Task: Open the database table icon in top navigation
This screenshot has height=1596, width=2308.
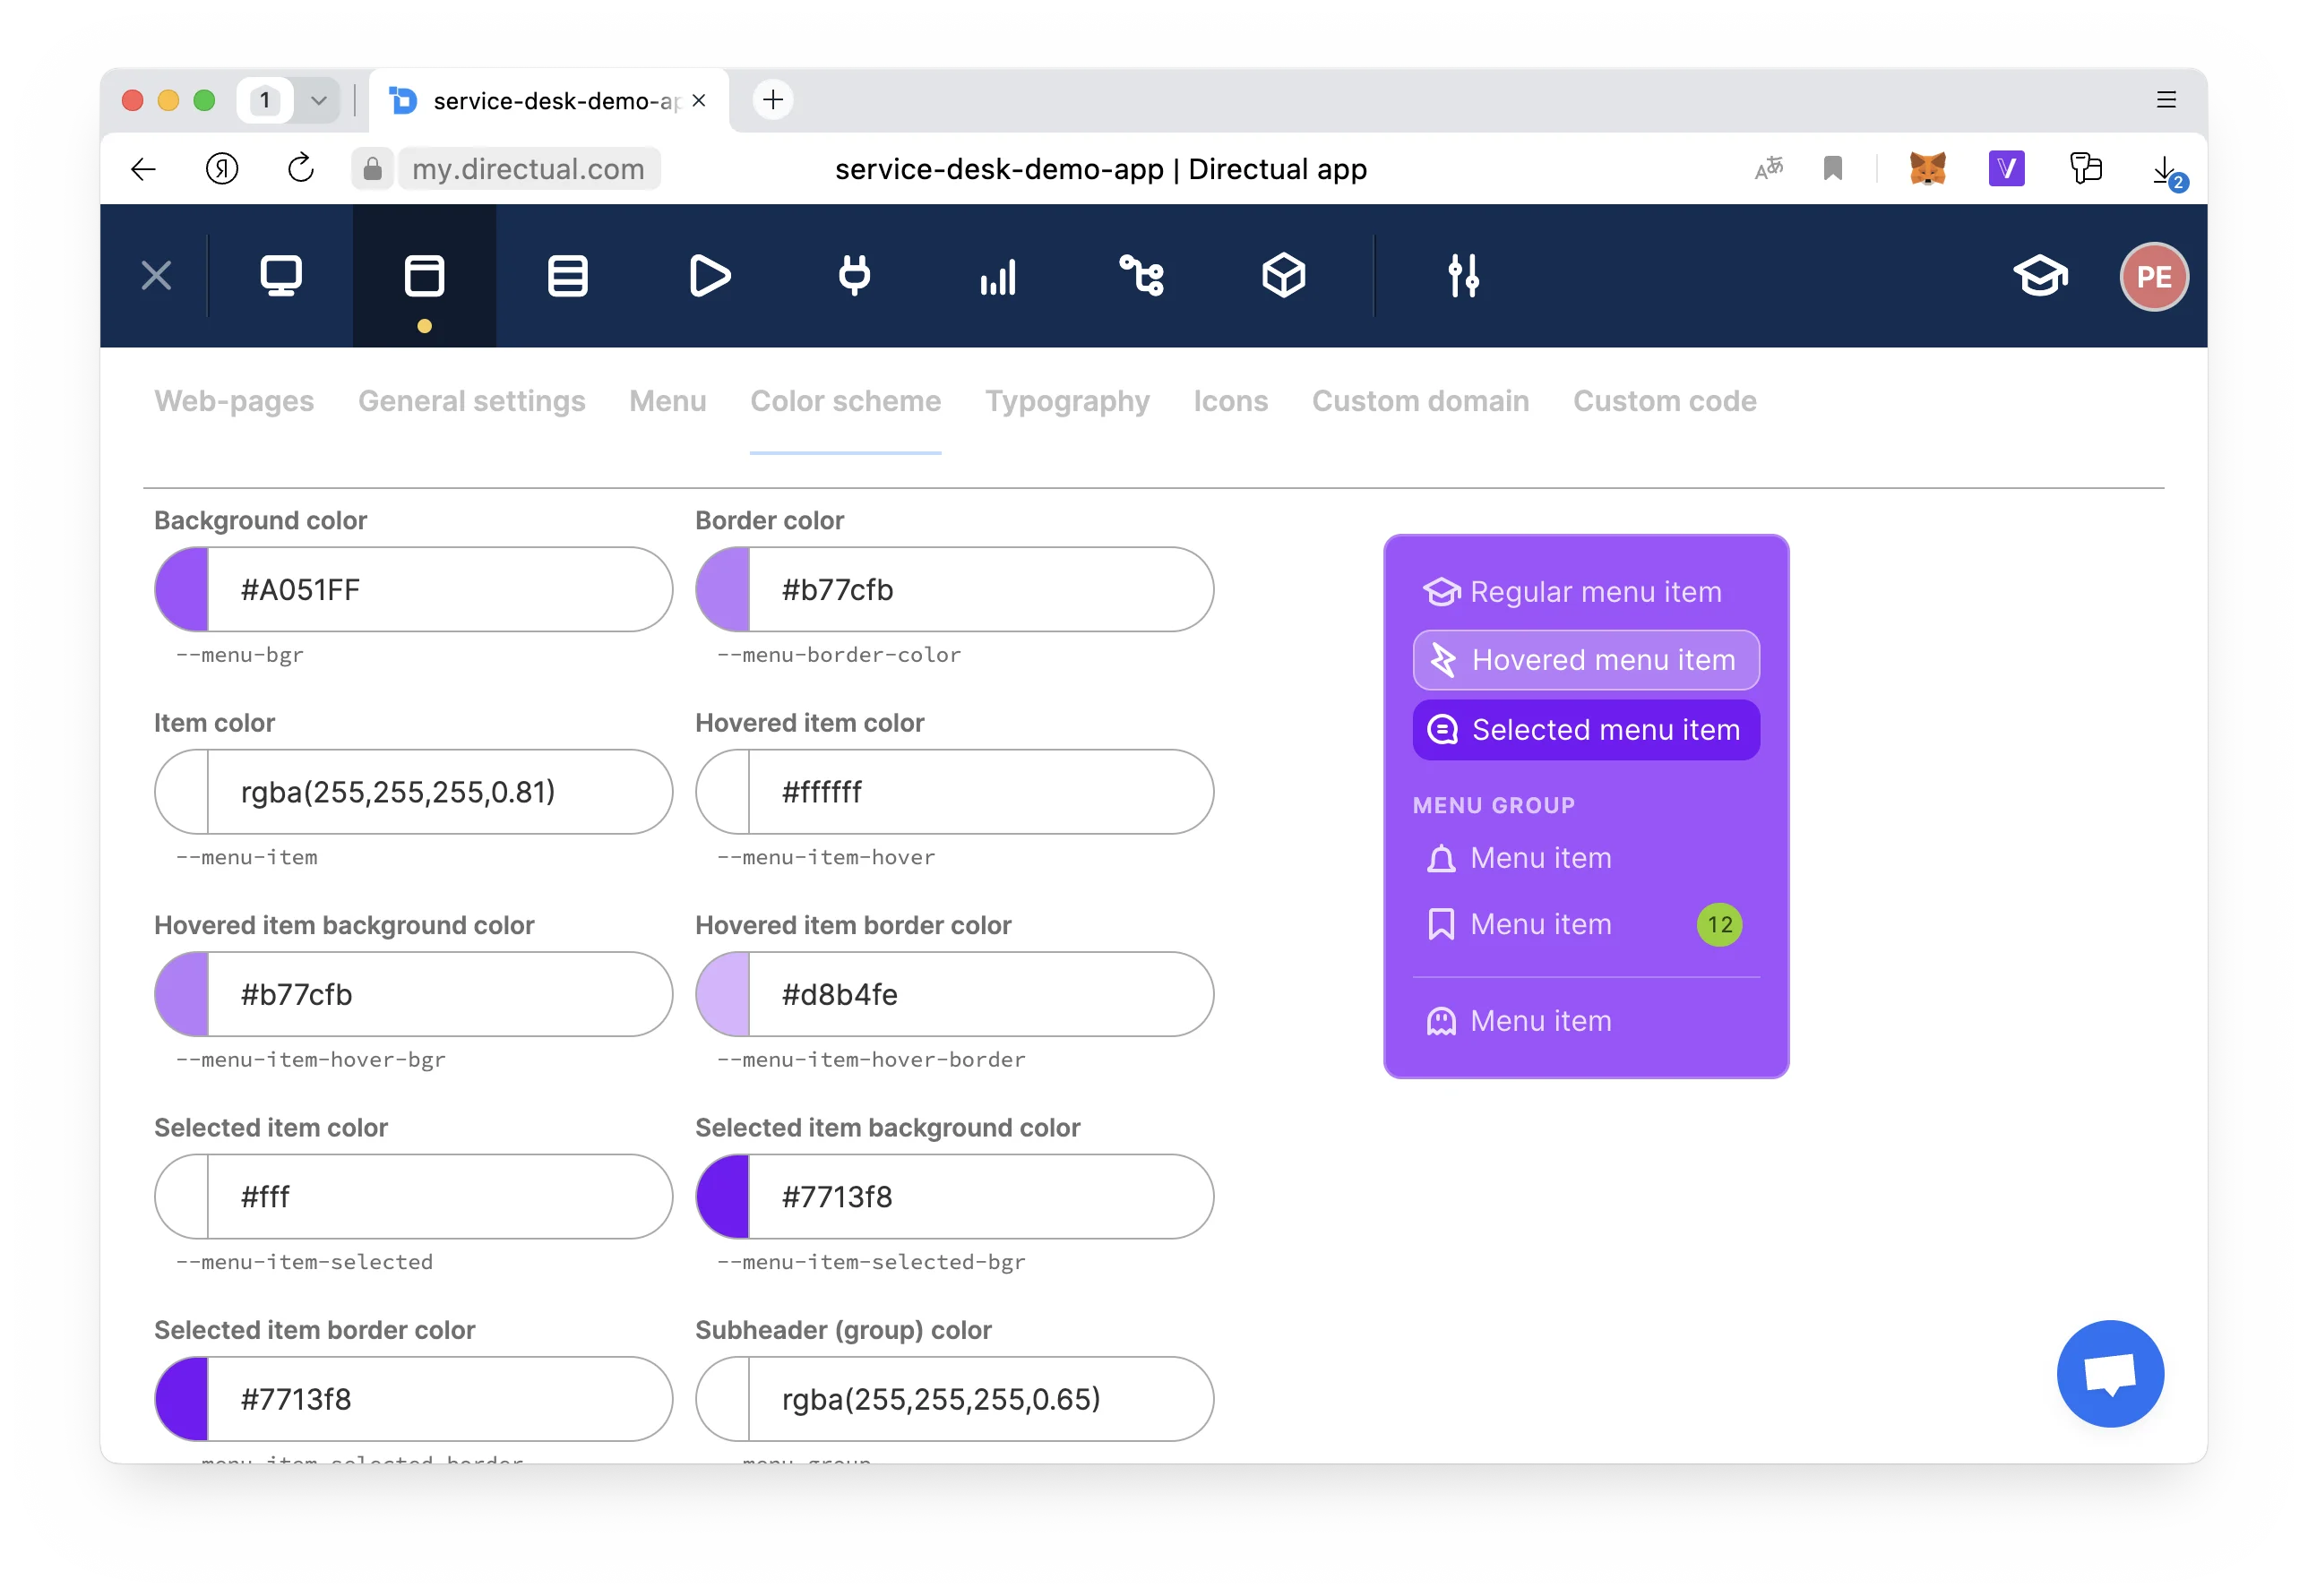Action: [x=567, y=276]
